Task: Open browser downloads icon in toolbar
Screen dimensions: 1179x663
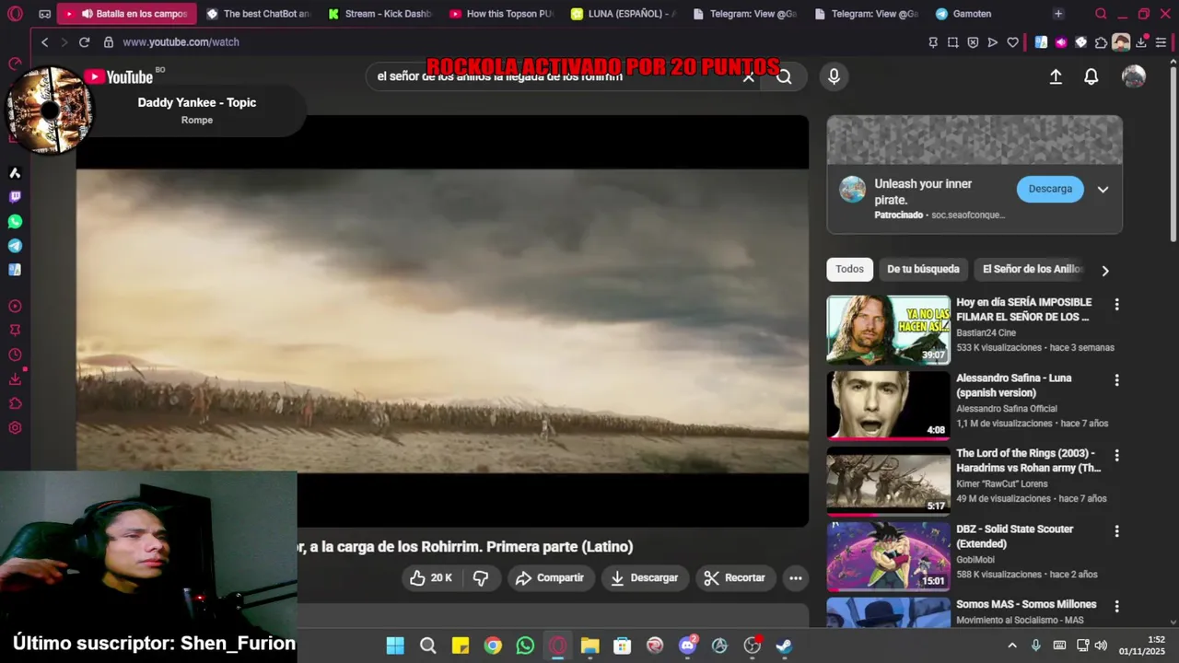Action: click(1142, 42)
